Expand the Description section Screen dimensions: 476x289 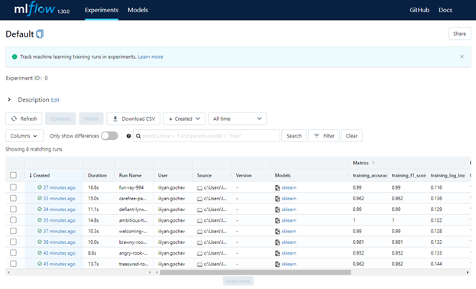click(x=9, y=99)
